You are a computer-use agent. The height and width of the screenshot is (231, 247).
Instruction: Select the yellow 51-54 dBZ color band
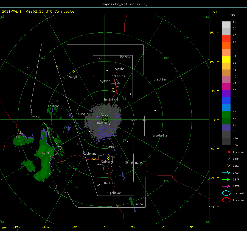(x=226, y=59)
